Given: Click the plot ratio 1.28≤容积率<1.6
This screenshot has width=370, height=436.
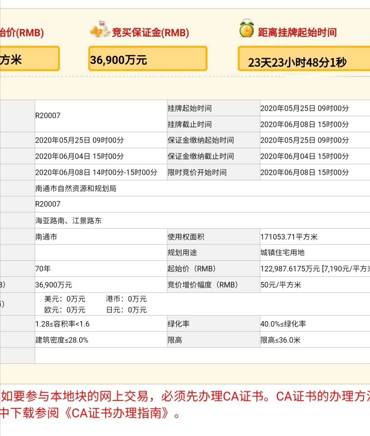Looking at the screenshot, I should coord(62,324).
